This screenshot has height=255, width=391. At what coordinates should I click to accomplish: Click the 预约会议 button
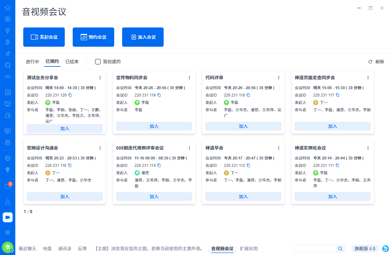pyautogui.click(x=93, y=37)
